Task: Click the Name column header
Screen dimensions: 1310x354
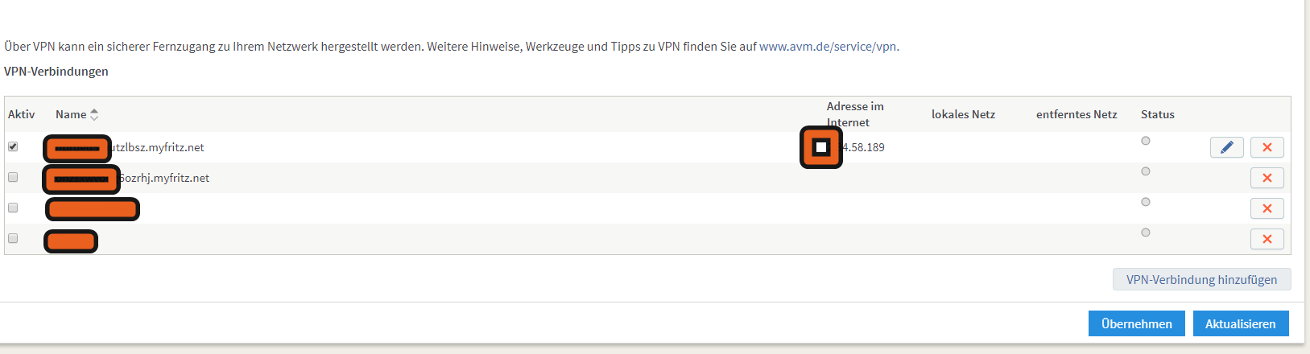Action: 71,114
